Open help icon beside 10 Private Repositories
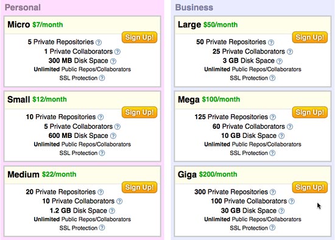The width and height of the screenshot is (335, 240). pyautogui.click(x=100, y=117)
